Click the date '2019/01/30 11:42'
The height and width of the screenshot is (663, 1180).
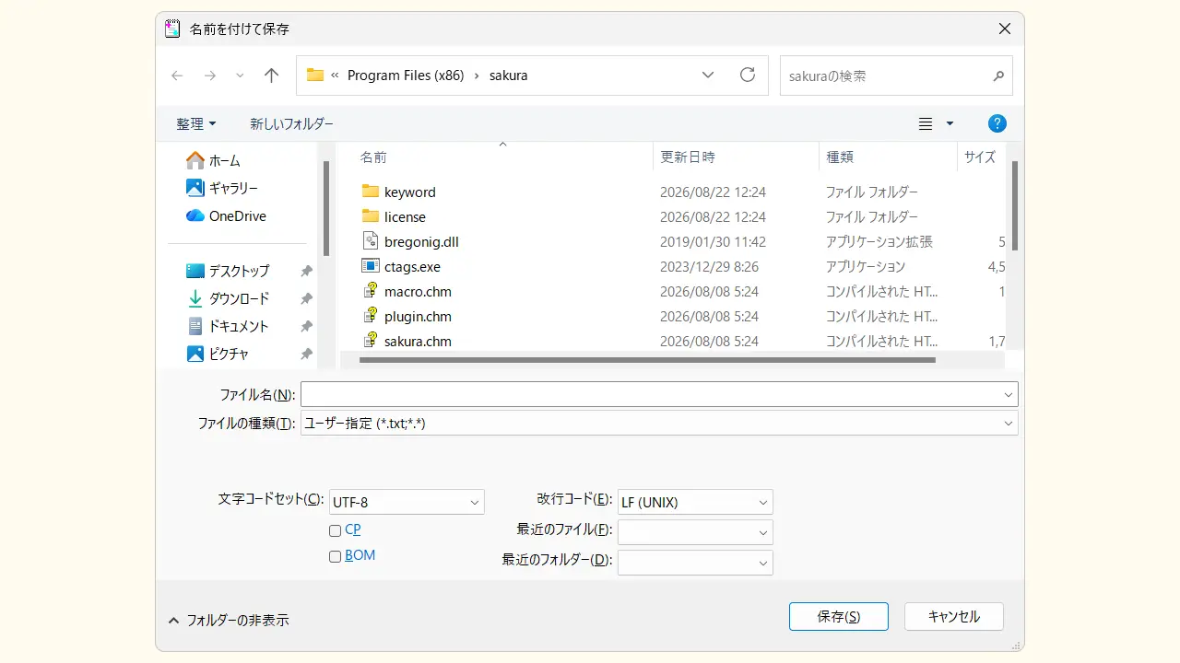point(713,241)
